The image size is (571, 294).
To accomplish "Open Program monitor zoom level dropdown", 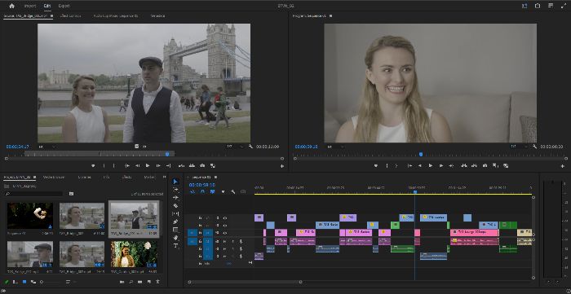I will pyautogui.click(x=334, y=147).
